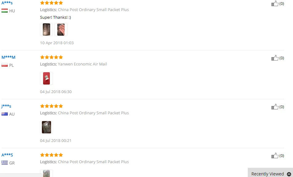View dark photo in J***s review
Viewport: 293px width, 177px height.
click(46, 127)
